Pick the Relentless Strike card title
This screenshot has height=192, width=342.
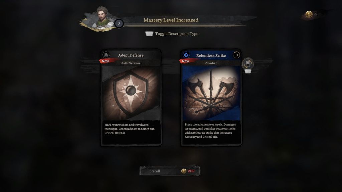tap(211, 56)
